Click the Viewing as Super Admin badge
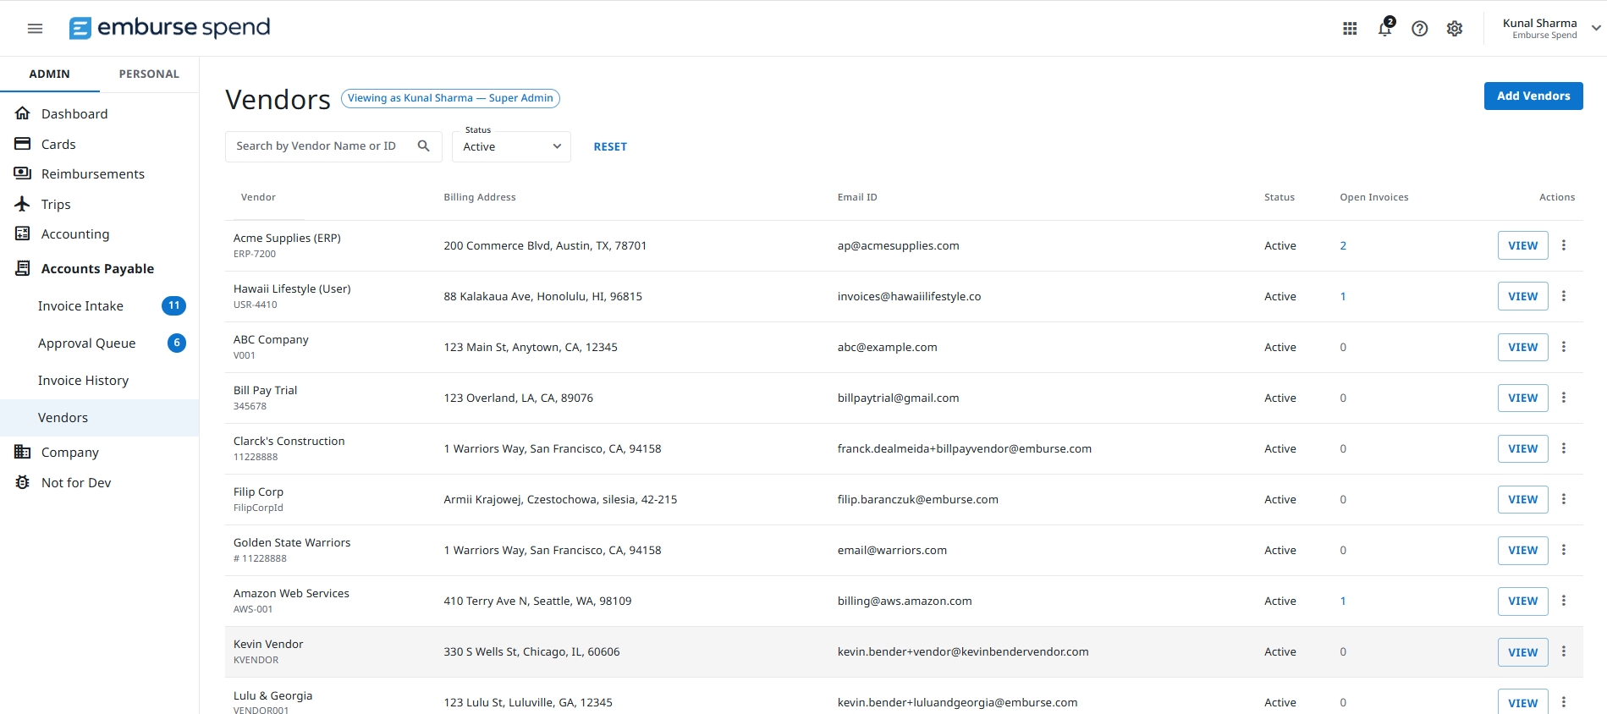The height and width of the screenshot is (714, 1607). coord(450,98)
